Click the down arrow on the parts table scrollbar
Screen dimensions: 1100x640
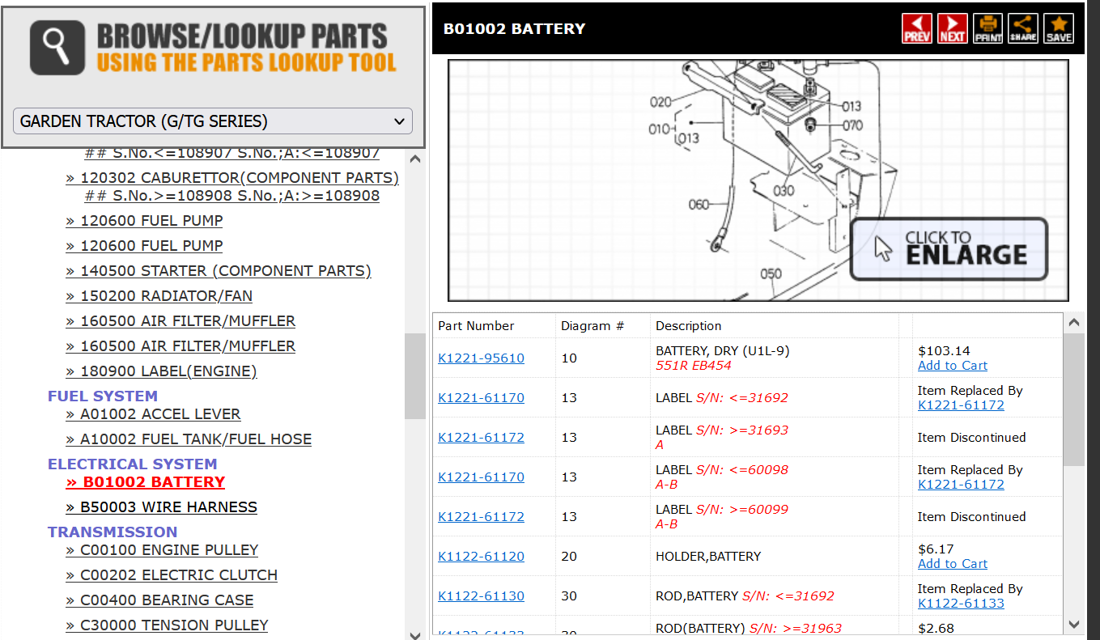click(1074, 624)
